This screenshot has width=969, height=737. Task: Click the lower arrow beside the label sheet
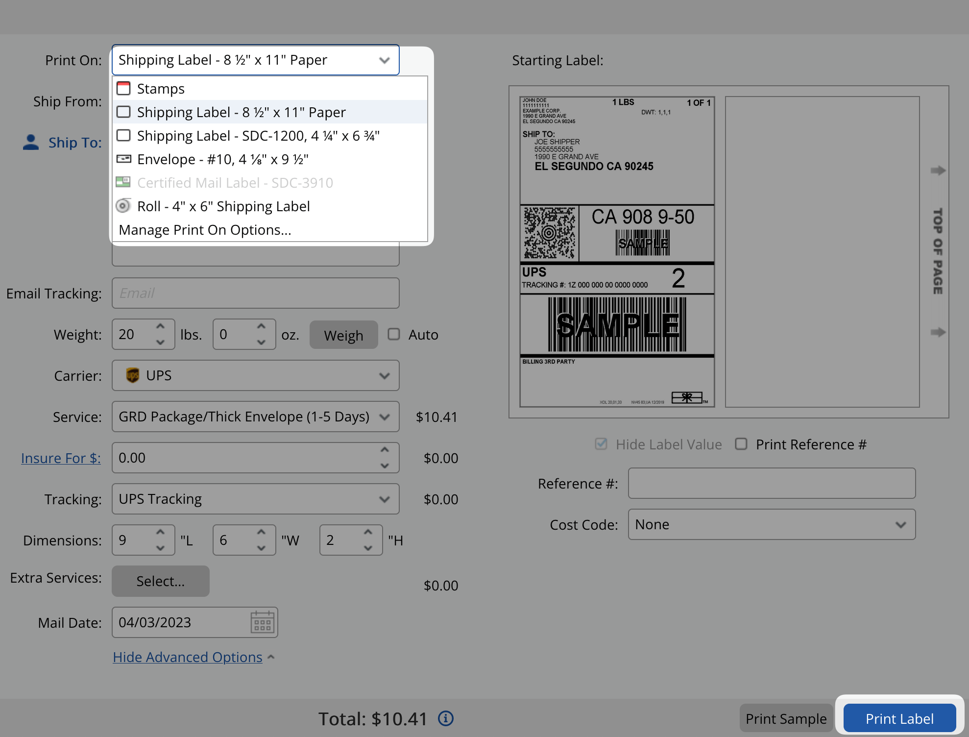coord(938,332)
